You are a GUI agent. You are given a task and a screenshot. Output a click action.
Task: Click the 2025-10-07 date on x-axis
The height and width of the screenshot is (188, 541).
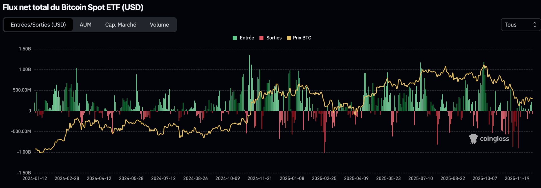coord(485,178)
